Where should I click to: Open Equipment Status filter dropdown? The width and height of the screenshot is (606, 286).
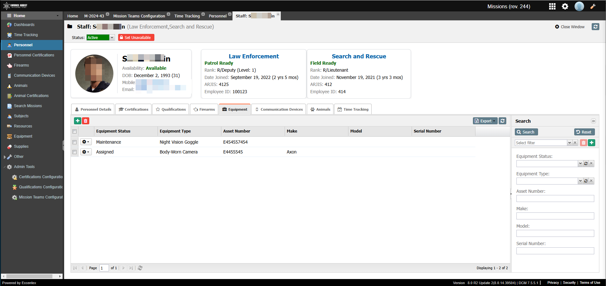coord(580,164)
